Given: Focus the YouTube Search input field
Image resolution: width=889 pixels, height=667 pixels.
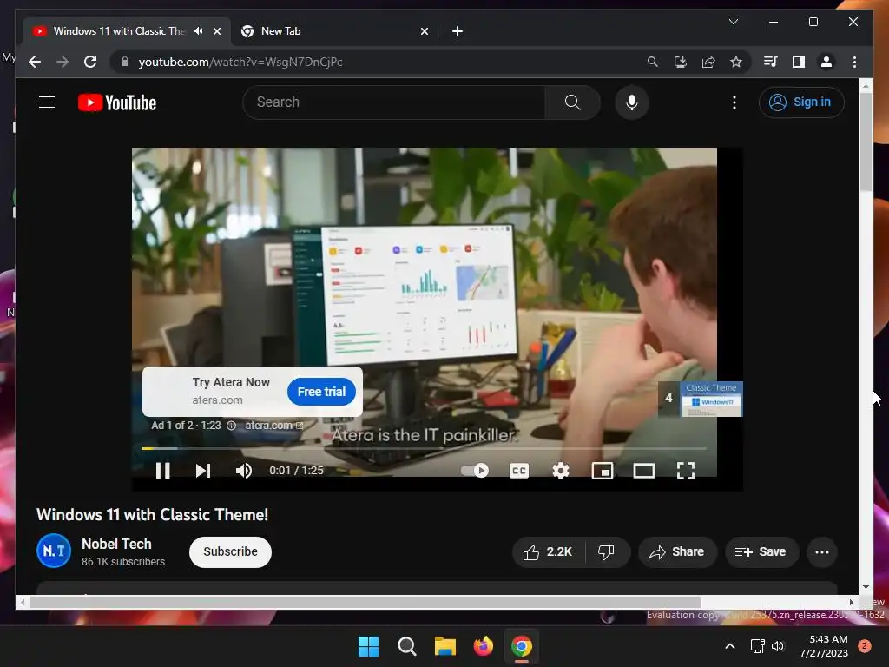Looking at the screenshot, I should tap(394, 102).
